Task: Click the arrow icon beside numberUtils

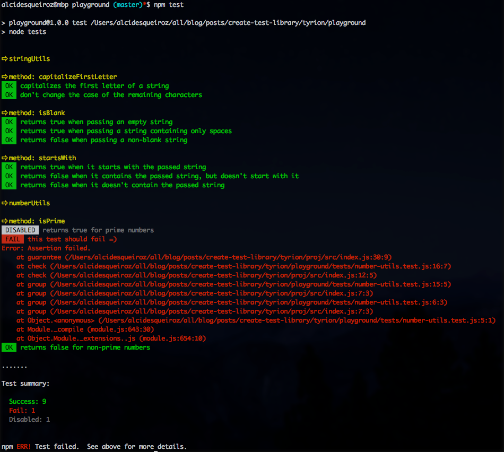Action: coord(5,203)
